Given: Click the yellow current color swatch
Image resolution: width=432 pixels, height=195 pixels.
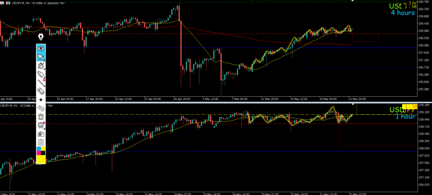Looking at the screenshot, I should click(x=41, y=159).
